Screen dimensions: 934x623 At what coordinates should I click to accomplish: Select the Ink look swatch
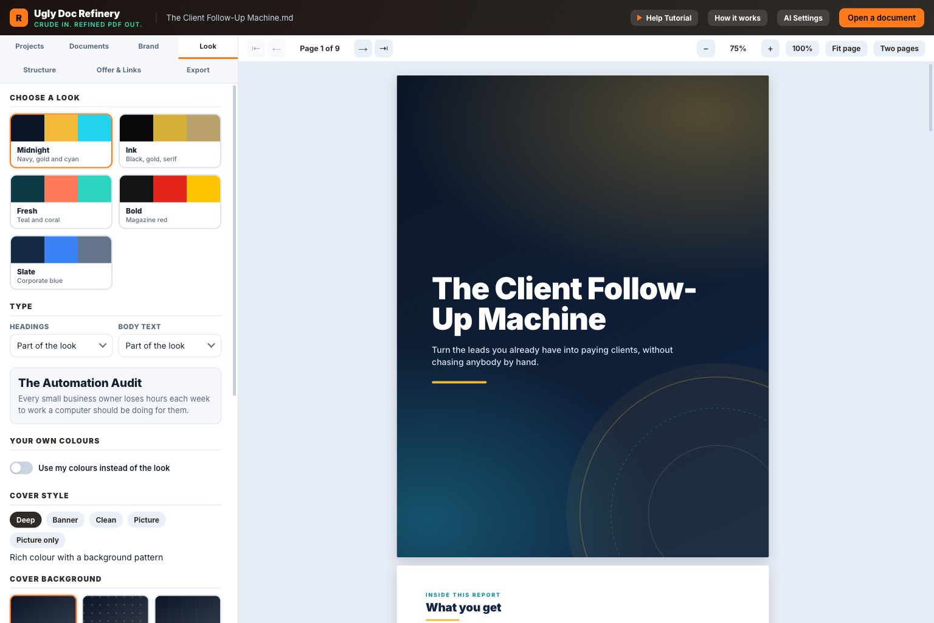coord(170,141)
